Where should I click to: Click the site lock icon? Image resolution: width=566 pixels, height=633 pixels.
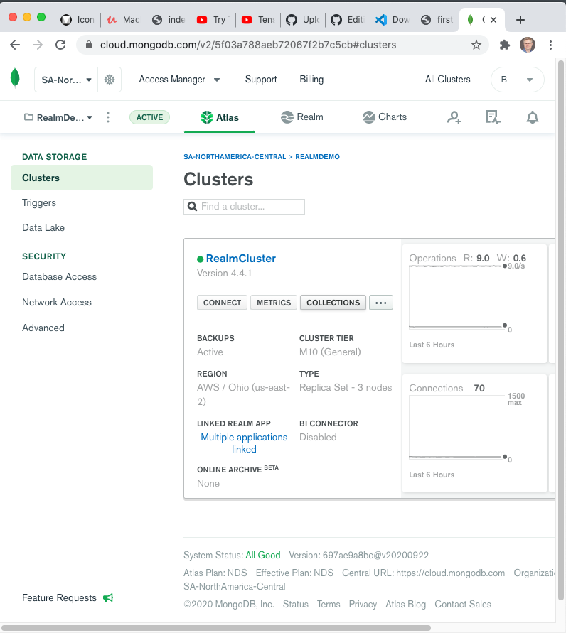click(89, 45)
